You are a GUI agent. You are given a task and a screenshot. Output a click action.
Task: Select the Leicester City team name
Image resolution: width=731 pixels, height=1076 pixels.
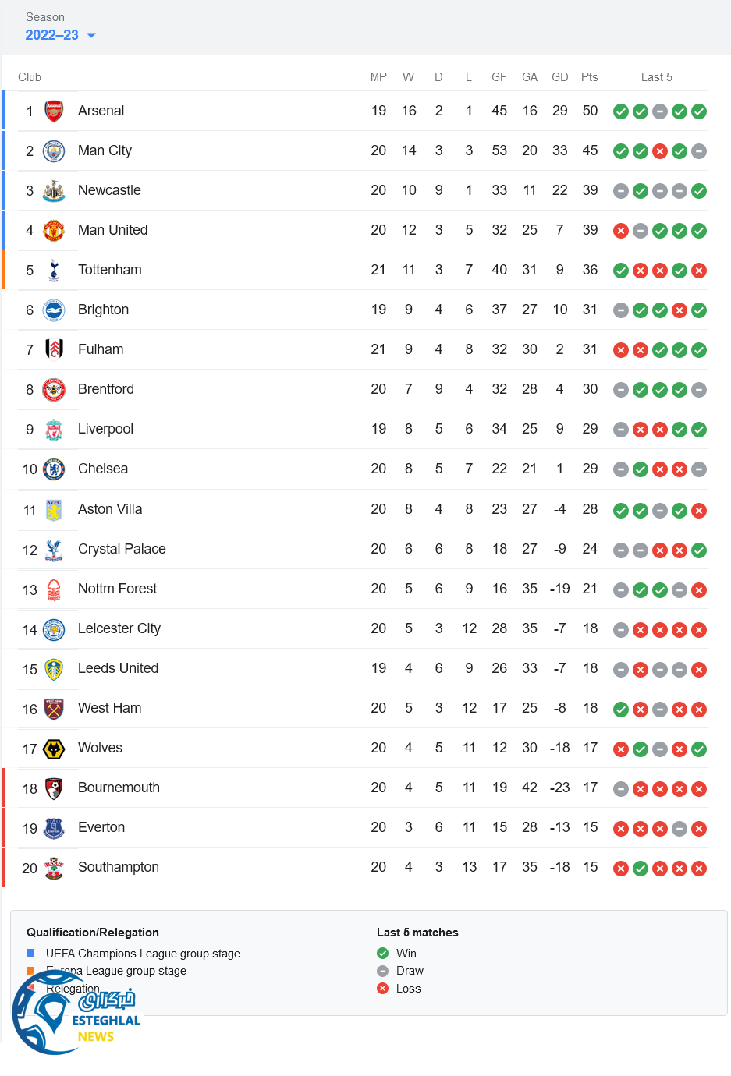pos(119,628)
